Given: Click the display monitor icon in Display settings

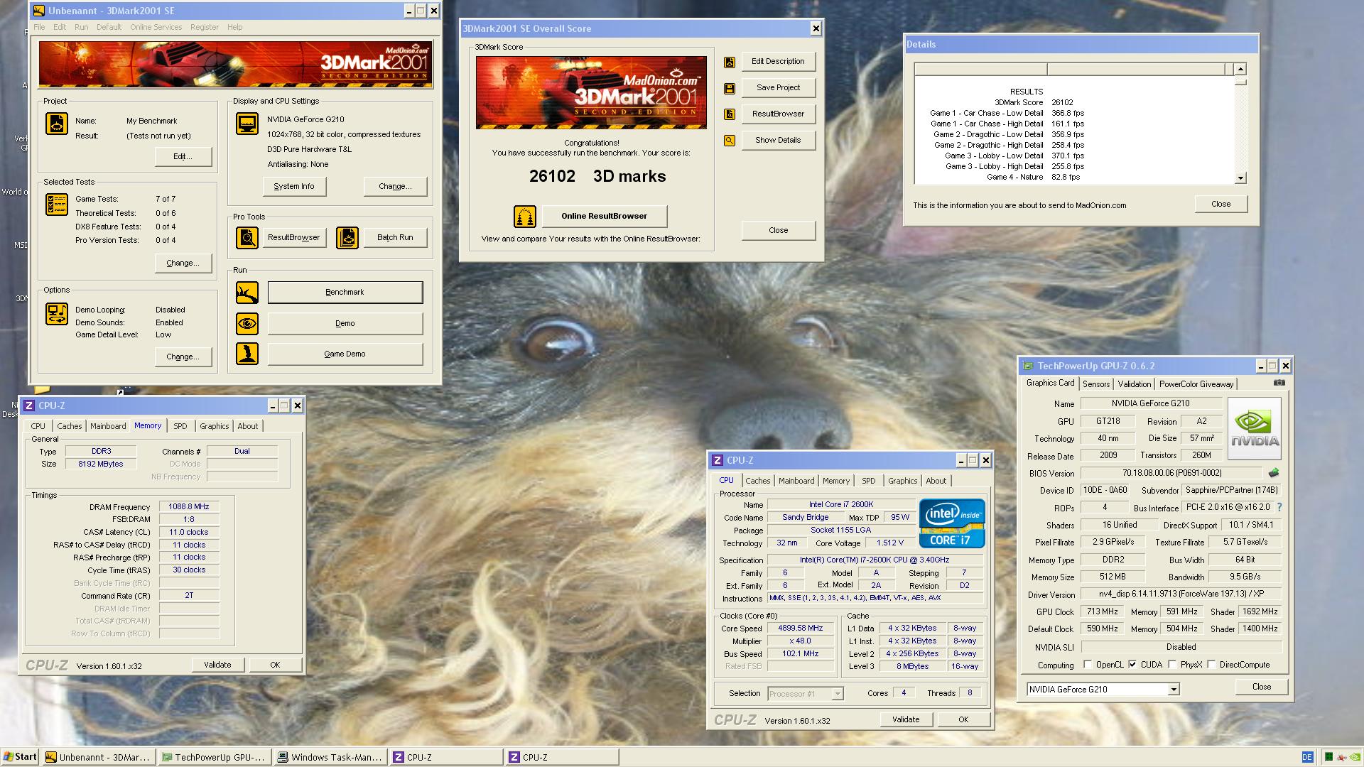Looking at the screenshot, I should [247, 124].
